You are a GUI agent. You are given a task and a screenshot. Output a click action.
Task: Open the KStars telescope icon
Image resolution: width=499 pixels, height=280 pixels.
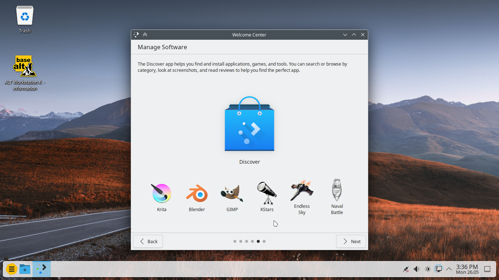tap(267, 193)
